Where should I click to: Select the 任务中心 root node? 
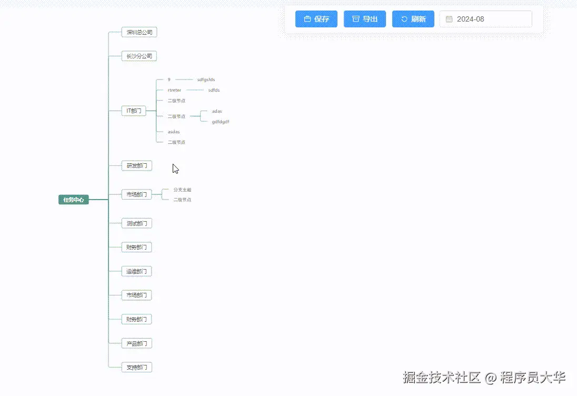[74, 200]
